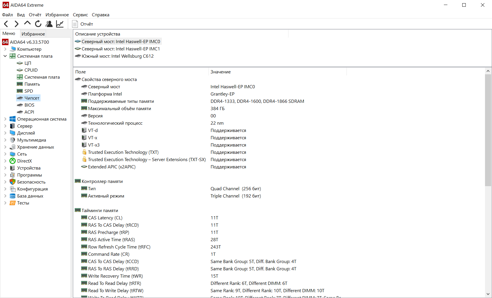Expand the Дисплей tree node
Viewport: 492px width, 298px height.
tap(5, 133)
